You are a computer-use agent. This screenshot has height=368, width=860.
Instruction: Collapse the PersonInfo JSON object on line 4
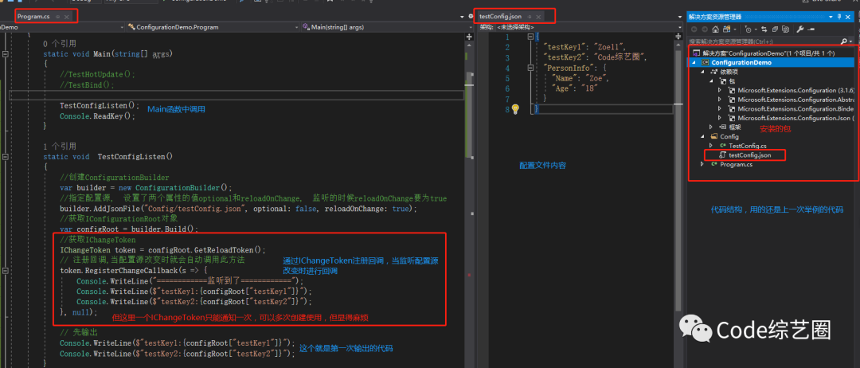[530, 68]
